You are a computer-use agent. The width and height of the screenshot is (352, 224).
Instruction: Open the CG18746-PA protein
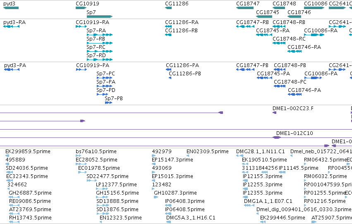point(295,94)
